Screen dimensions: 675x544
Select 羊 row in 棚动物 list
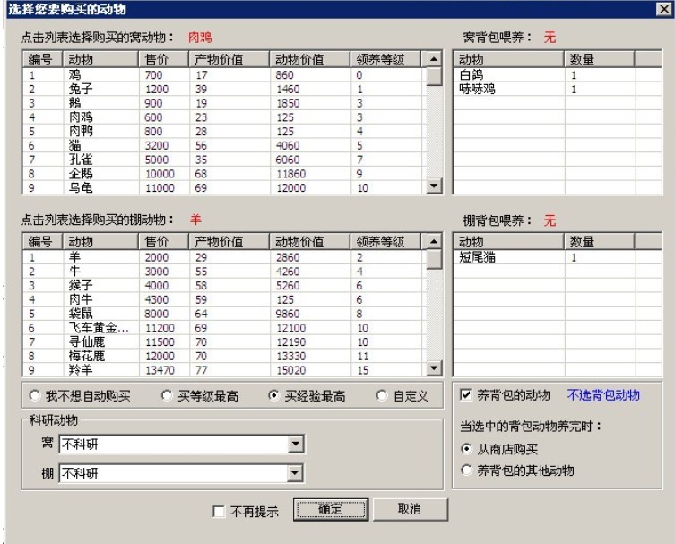[224, 257]
